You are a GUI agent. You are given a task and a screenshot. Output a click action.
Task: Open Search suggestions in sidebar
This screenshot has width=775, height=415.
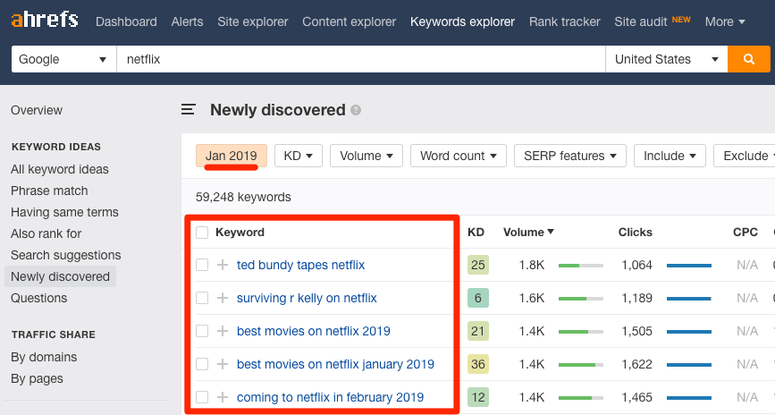[66, 255]
